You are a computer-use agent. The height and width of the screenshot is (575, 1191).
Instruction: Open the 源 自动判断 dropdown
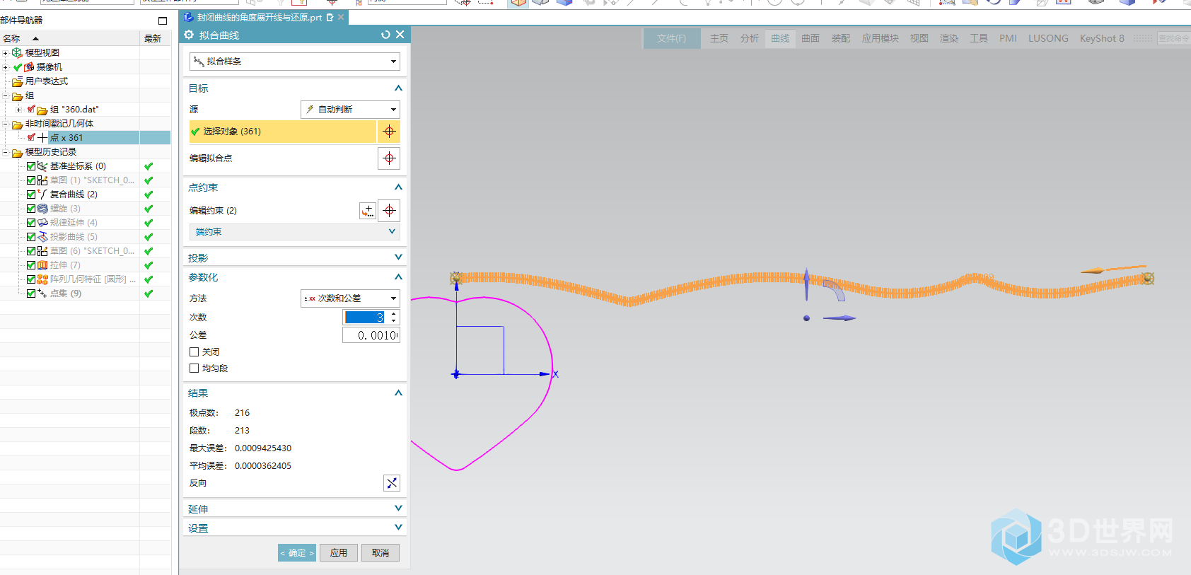click(350, 110)
